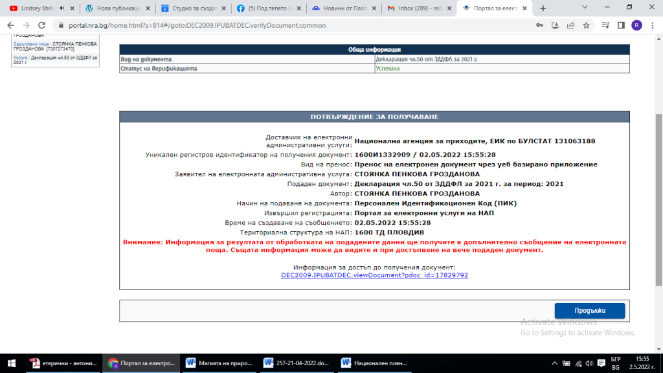Click the Задължено лице sidebar label

tap(31, 44)
